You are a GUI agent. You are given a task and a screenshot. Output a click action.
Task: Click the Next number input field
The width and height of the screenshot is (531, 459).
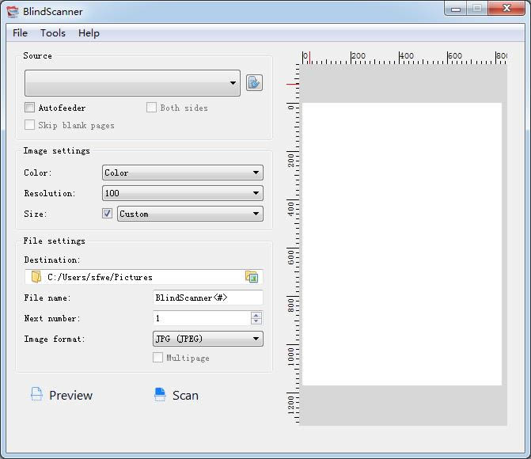[x=202, y=318]
